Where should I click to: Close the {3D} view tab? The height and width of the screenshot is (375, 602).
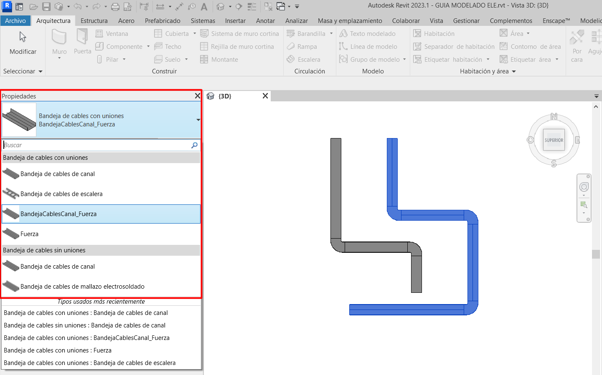click(x=265, y=96)
